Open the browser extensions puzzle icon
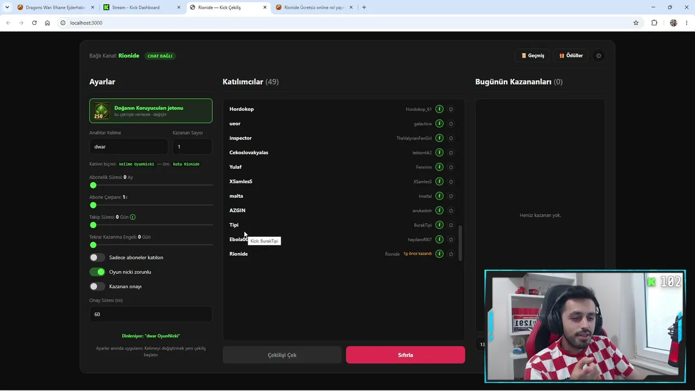 [654, 23]
